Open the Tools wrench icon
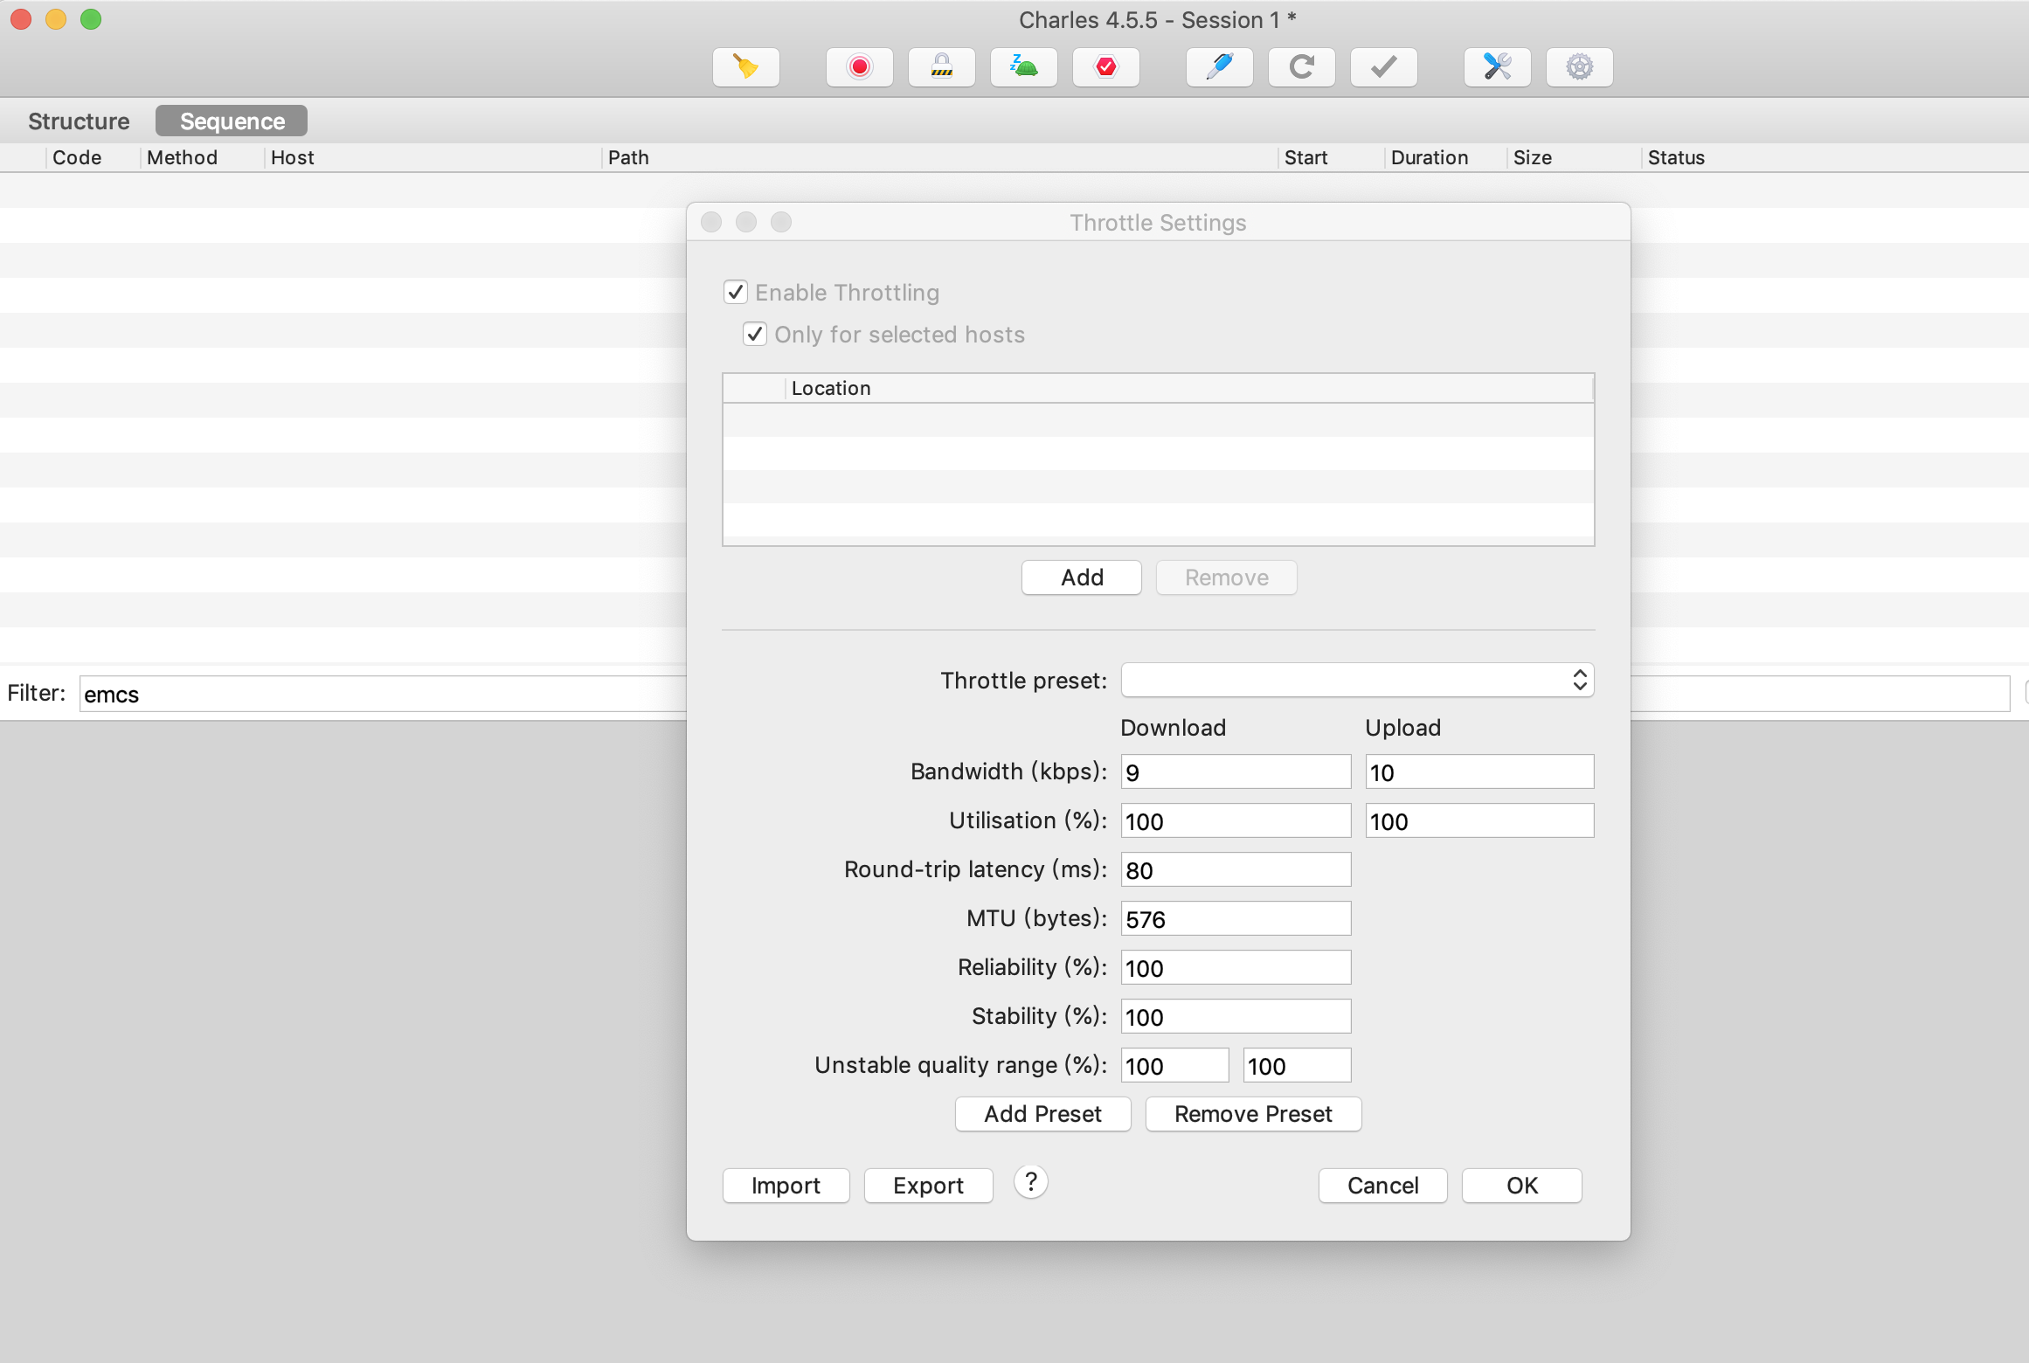The width and height of the screenshot is (2029, 1363). pos(1497,67)
